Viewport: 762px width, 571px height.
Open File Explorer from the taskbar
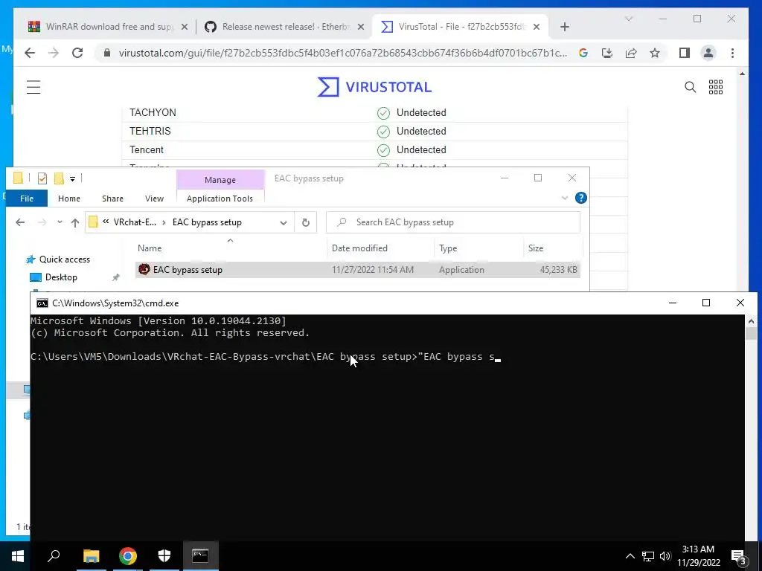(92, 556)
